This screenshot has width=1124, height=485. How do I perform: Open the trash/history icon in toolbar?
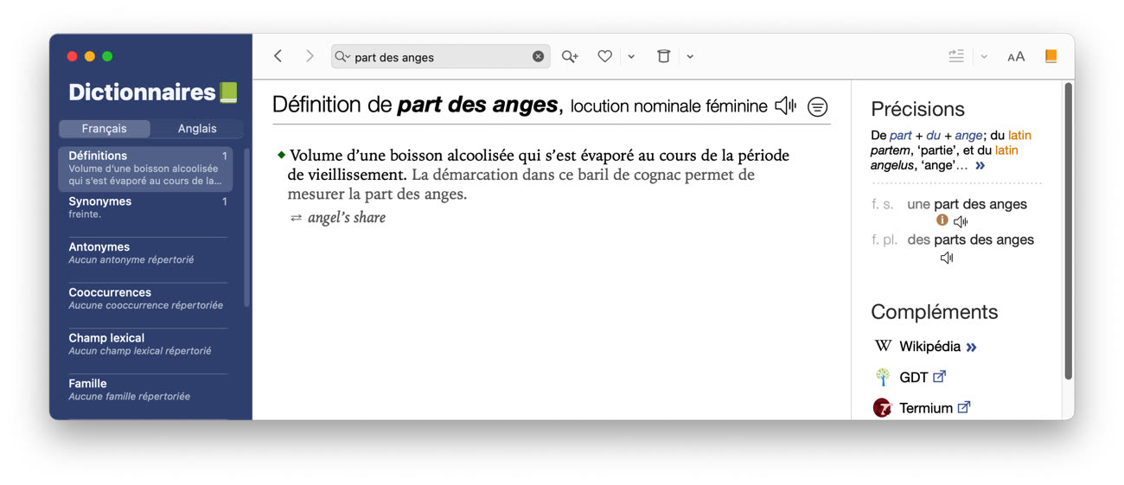click(663, 56)
